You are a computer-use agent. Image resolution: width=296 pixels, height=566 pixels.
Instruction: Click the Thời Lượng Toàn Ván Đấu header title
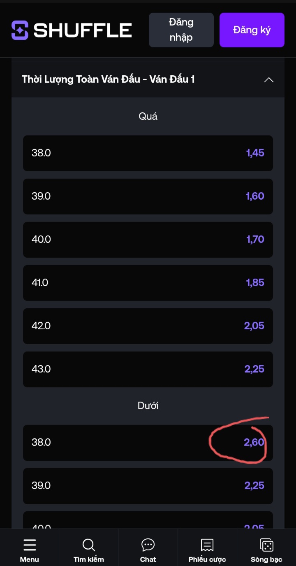coord(108,79)
